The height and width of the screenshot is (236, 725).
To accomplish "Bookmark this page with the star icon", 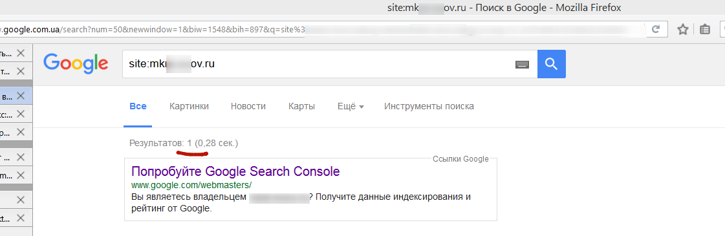I will [682, 30].
